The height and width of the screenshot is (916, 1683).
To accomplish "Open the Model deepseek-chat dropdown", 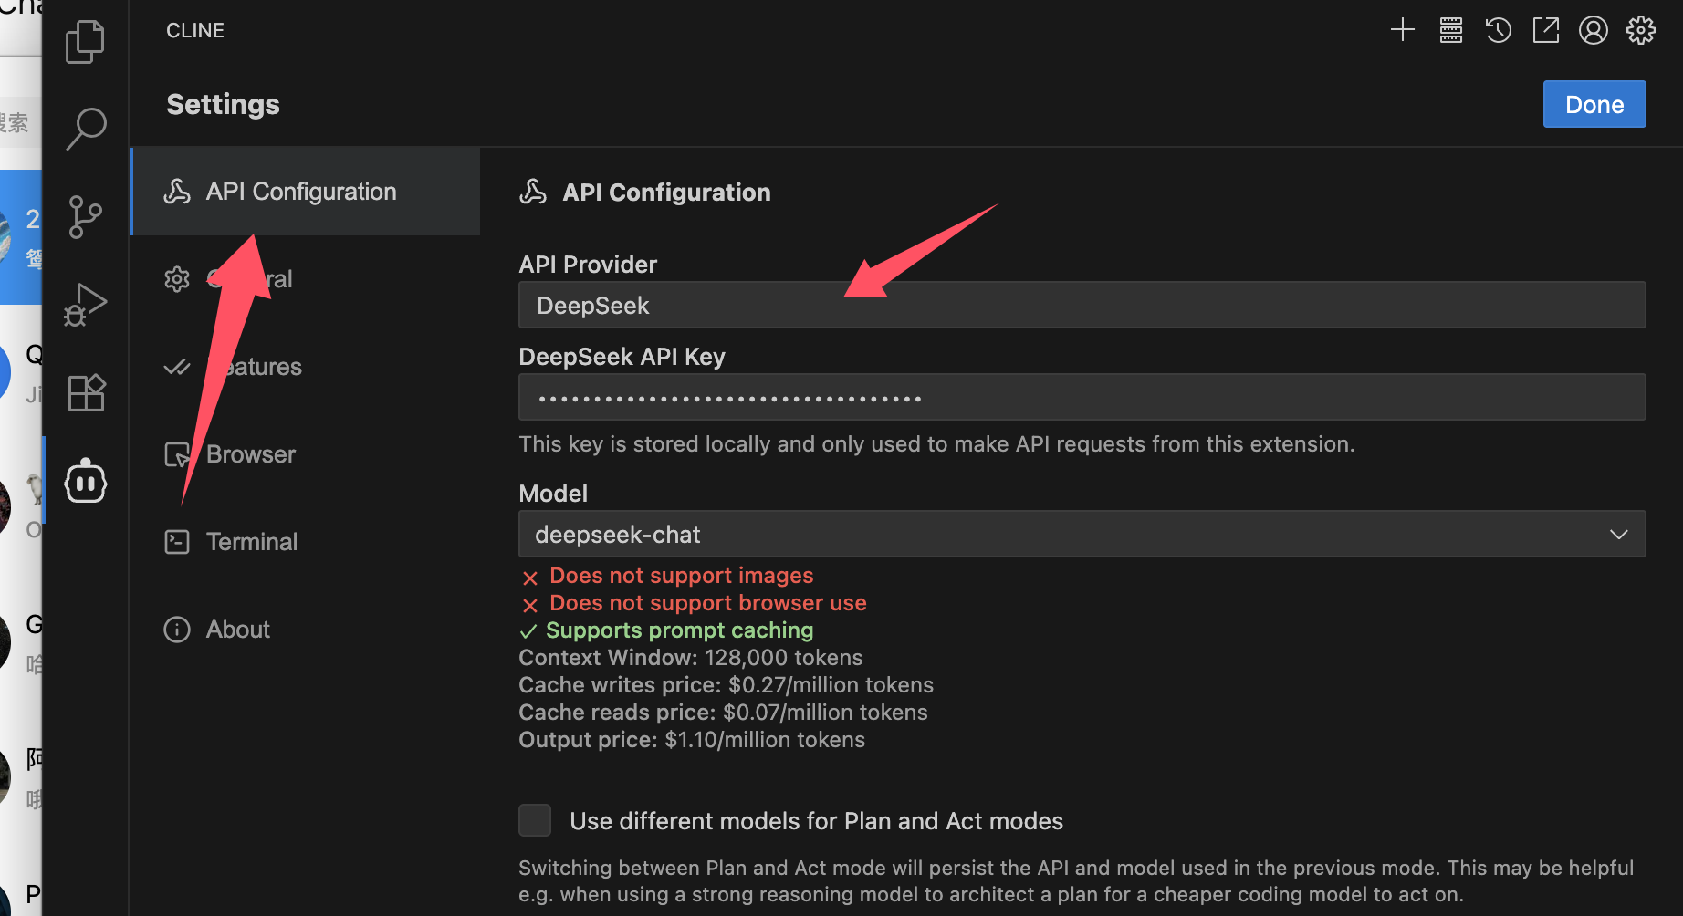I will (x=1082, y=534).
